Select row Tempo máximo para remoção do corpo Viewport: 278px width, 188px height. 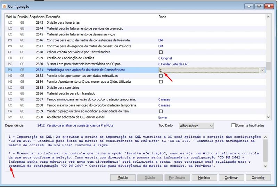tap(135, 105)
